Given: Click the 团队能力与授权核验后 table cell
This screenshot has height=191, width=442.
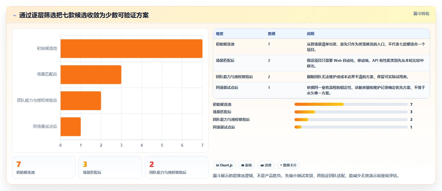Looking at the screenshot, I should (x=234, y=77).
